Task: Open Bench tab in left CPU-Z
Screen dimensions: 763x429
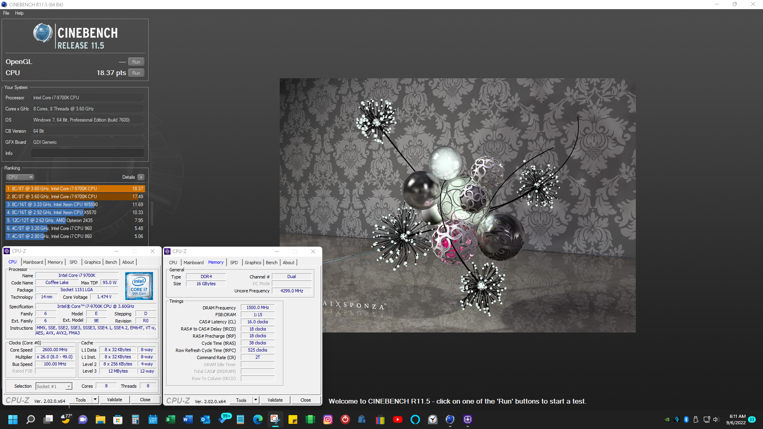Action: tap(111, 262)
